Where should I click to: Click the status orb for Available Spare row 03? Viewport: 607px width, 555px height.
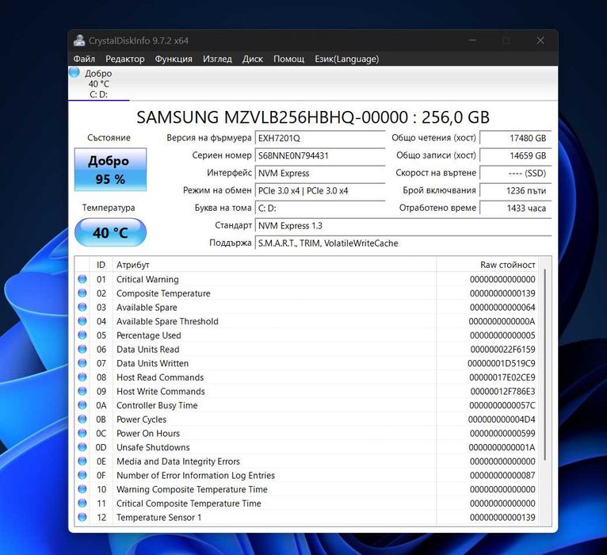point(82,307)
